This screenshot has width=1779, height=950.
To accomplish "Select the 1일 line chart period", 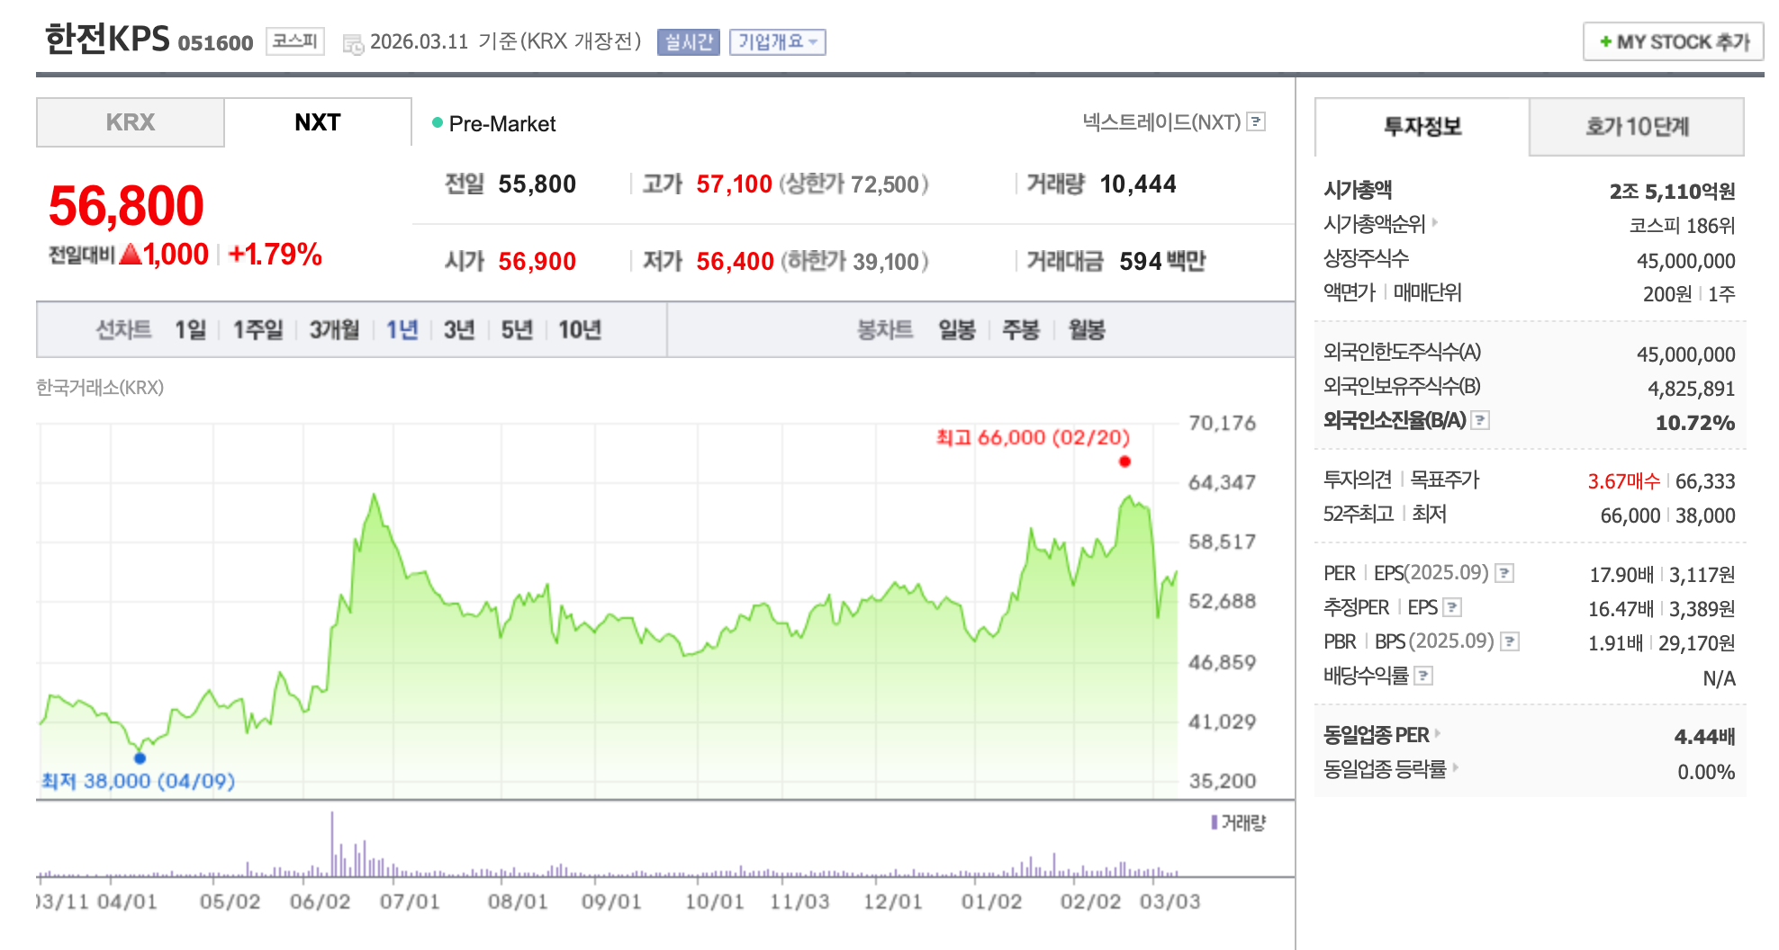I will (x=190, y=330).
